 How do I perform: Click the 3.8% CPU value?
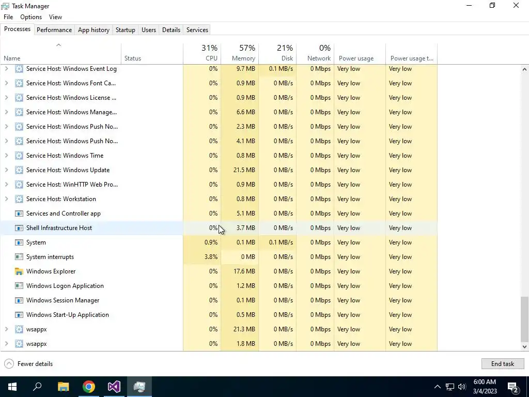tap(211, 257)
